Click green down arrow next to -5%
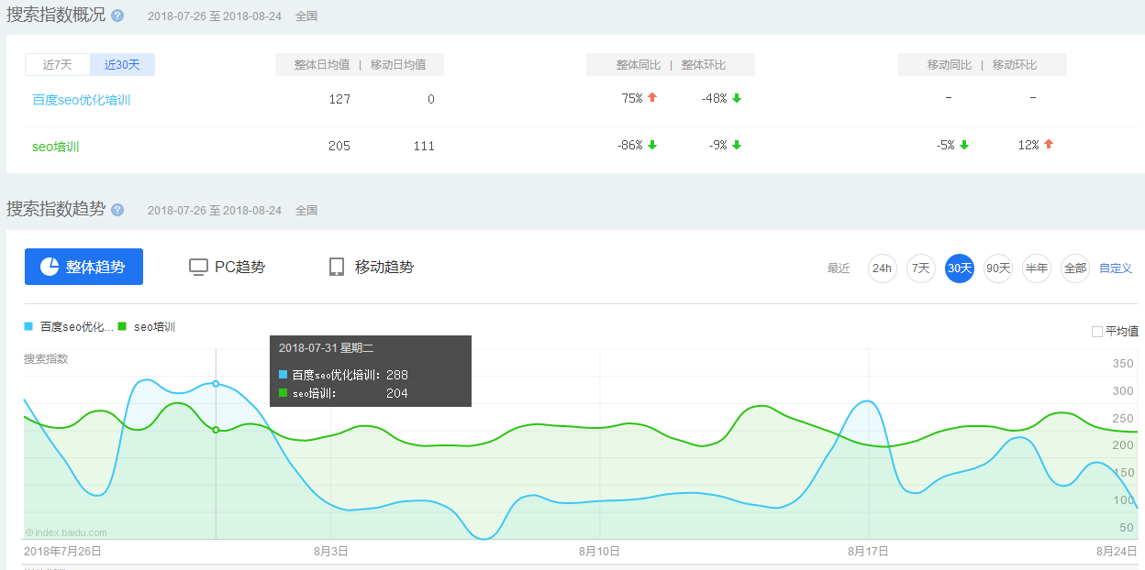 click(x=964, y=145)
